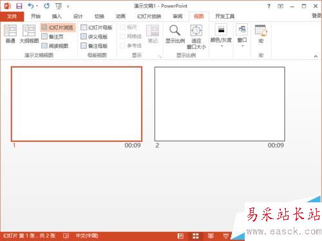Image resolution: width=322 pixels, height=241 pixels.
Task: Open the 颜色/灰度 dropdown
Action: [x=221, y=35]
